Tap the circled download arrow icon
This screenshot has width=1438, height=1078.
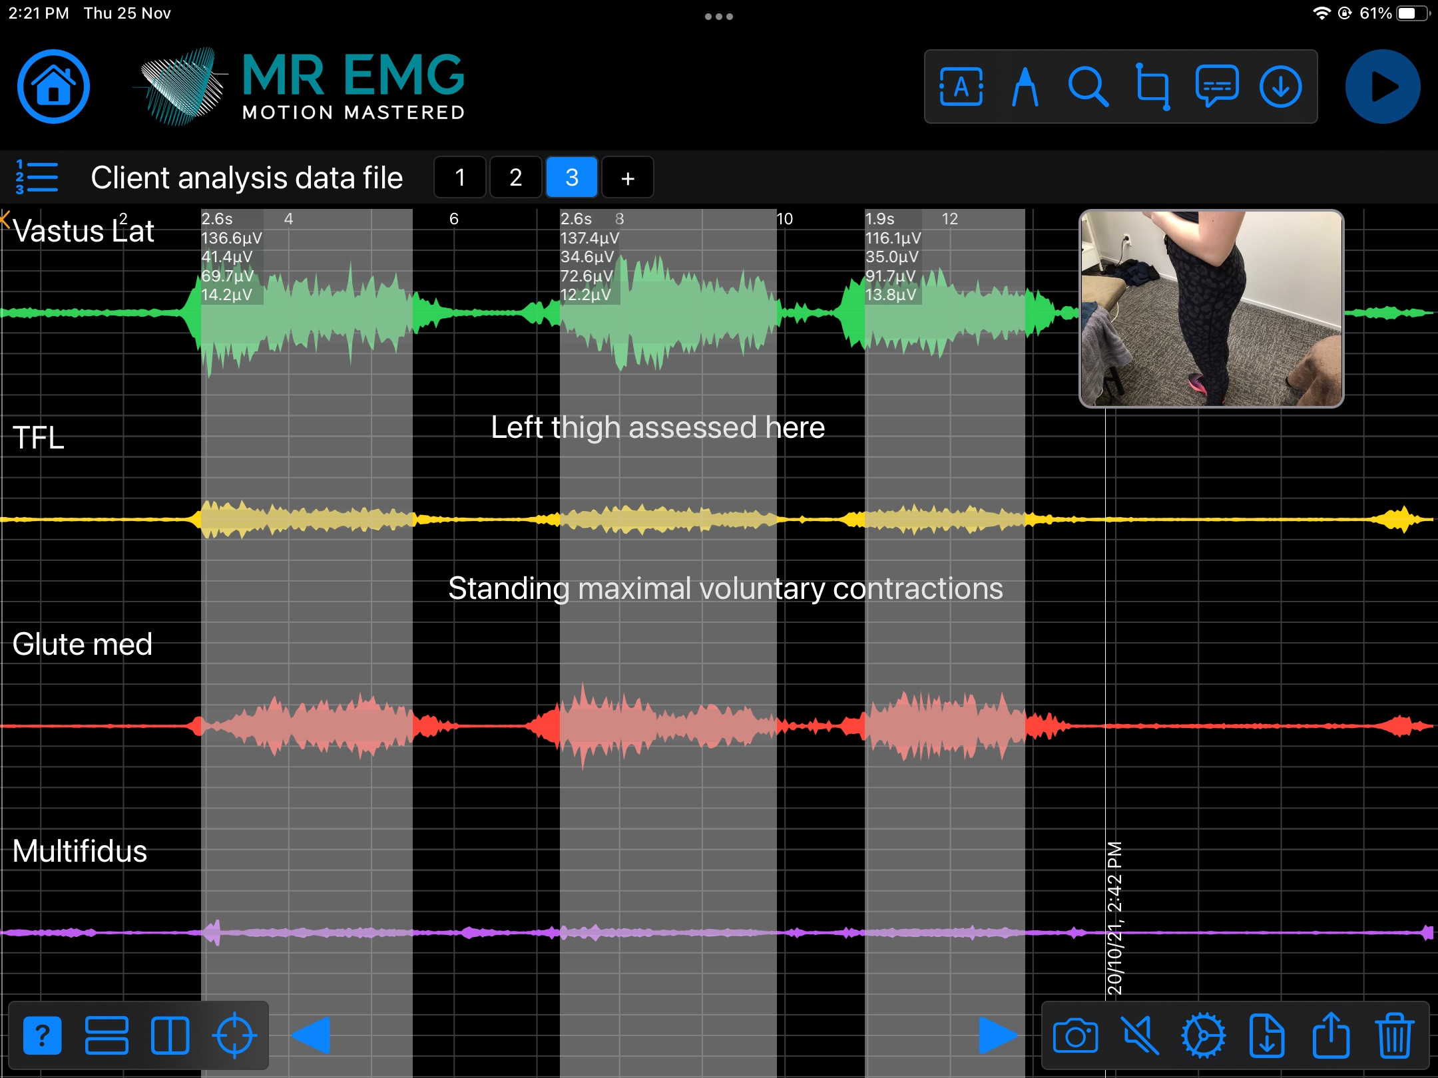(1280, 87)
